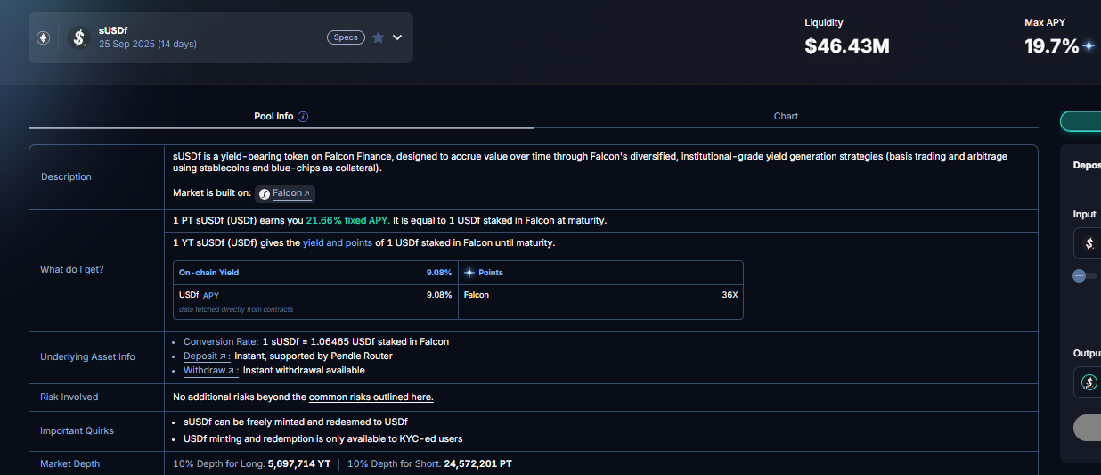Click the 19.7% Max APY value

pos(1052,46)
